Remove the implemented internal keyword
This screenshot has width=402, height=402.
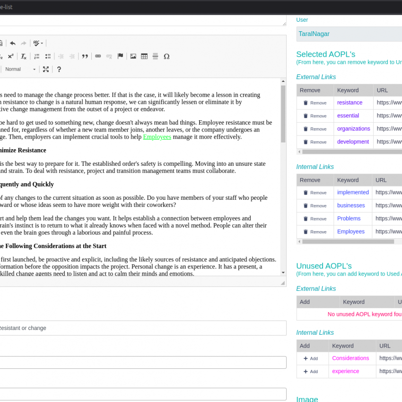click(x=315, y=193)
